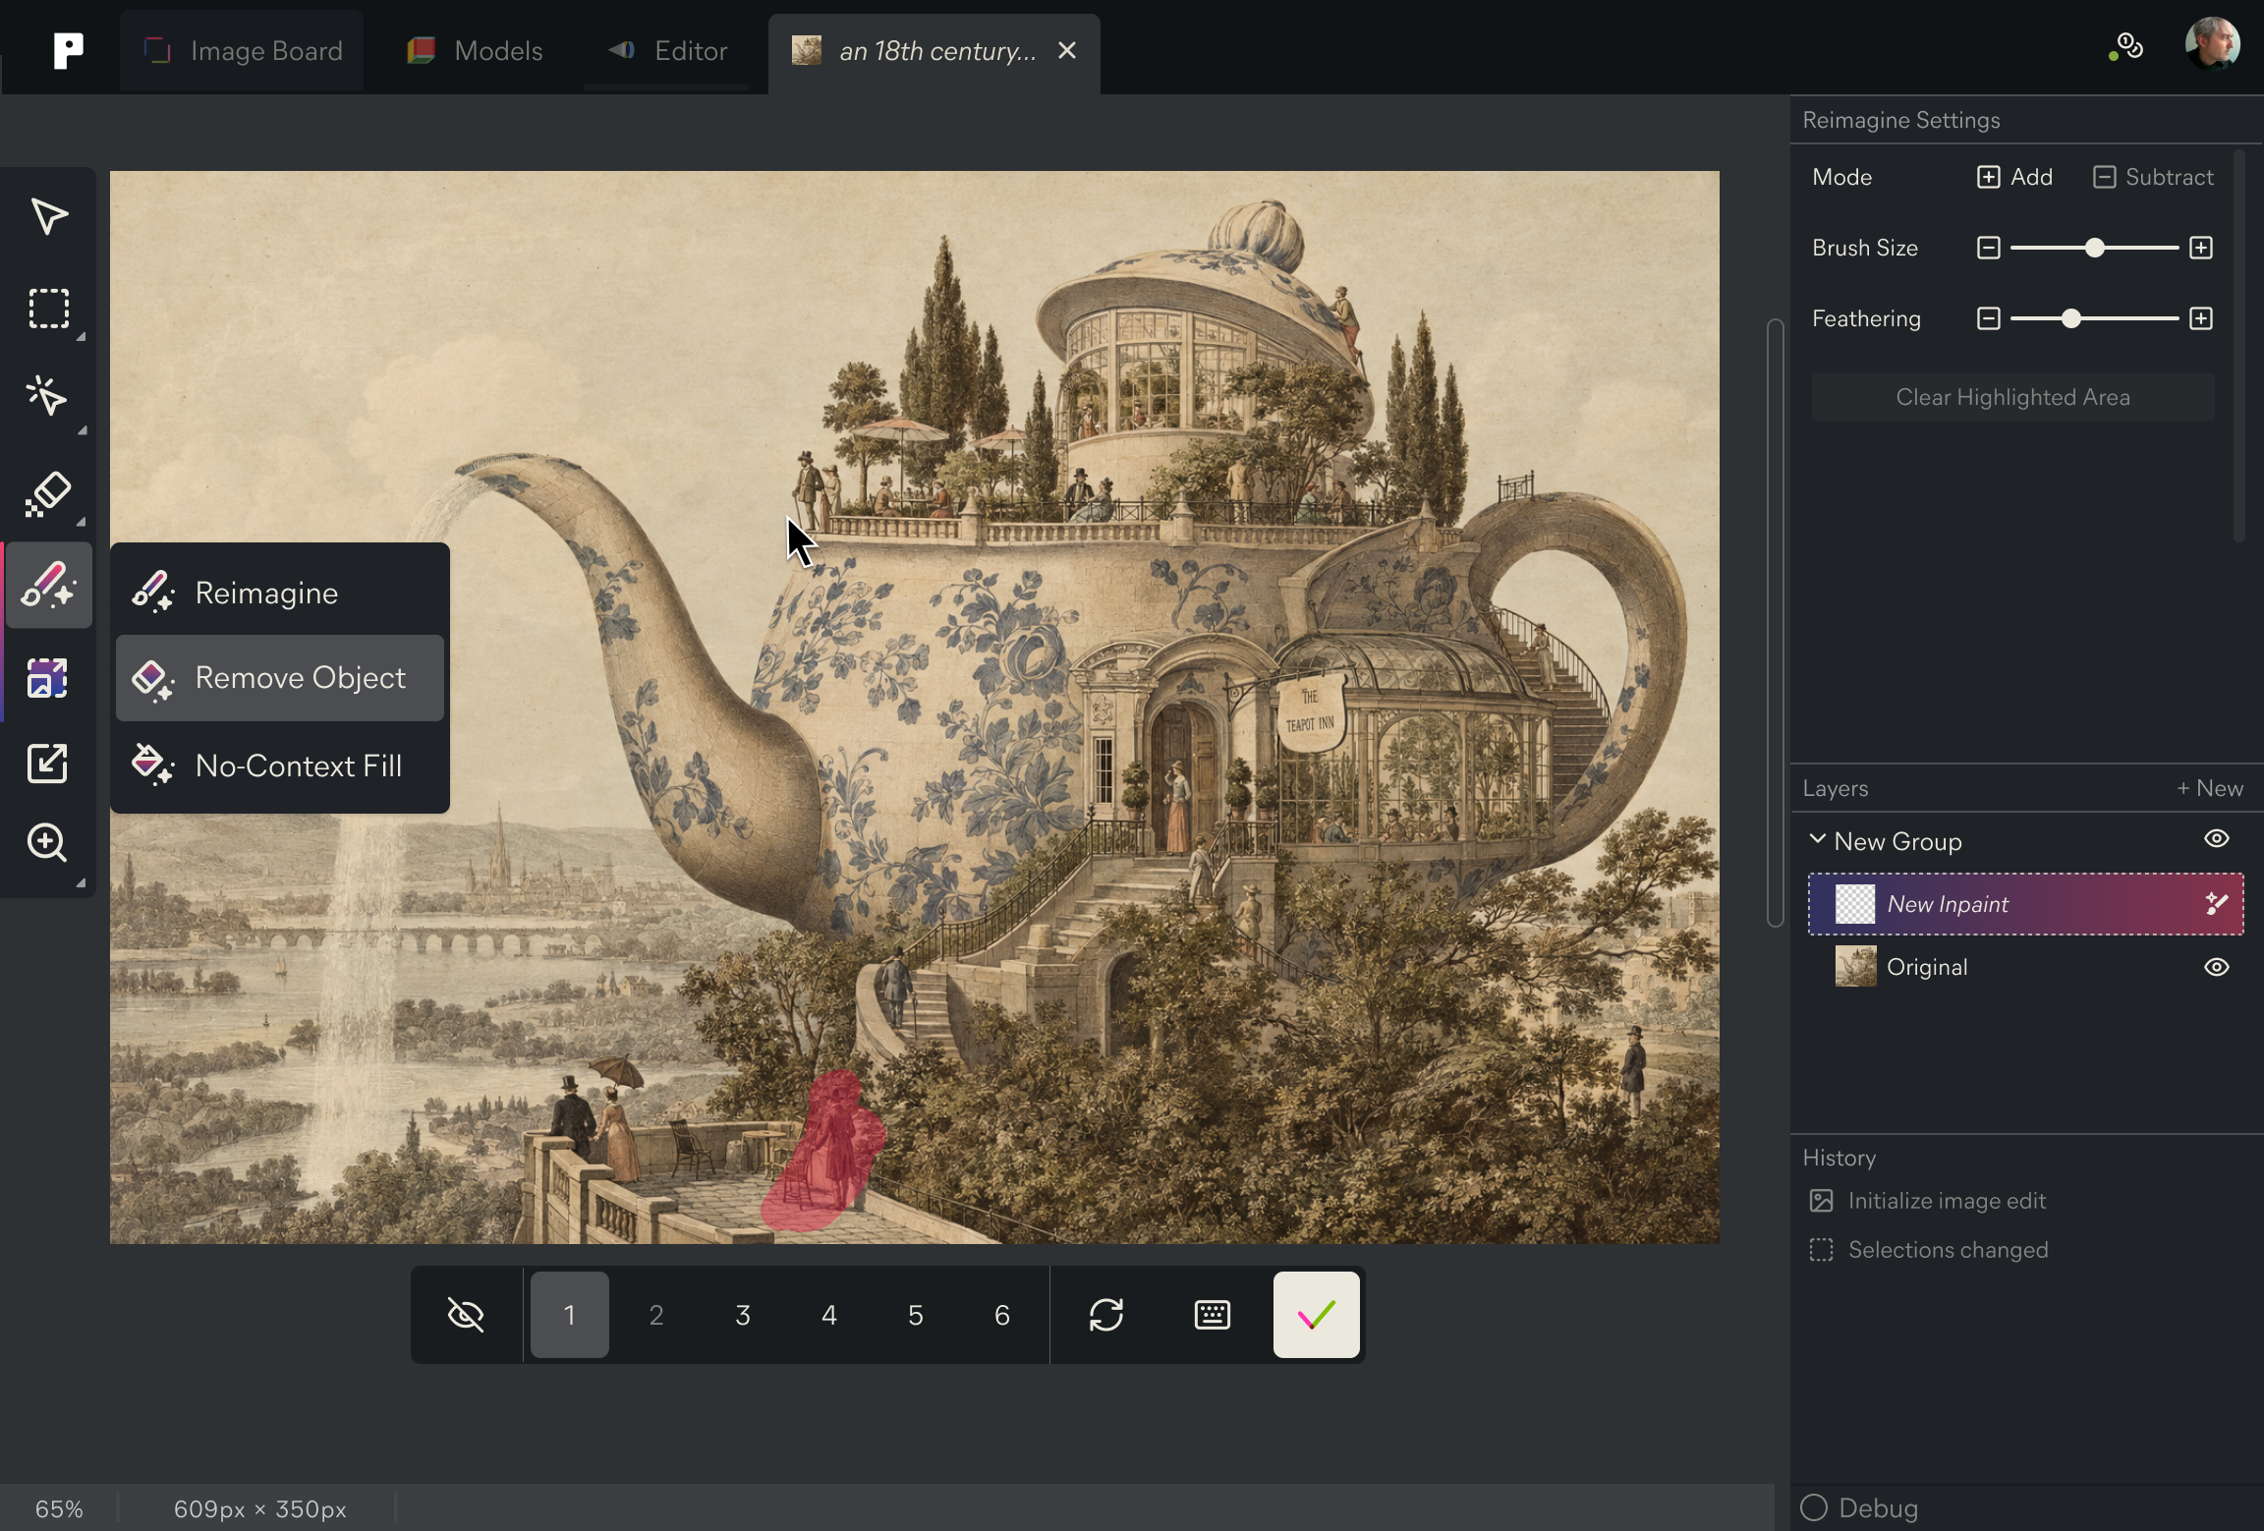Set Mode to Subtract
2264x1531 pixels.
(x=2153, y=177)
